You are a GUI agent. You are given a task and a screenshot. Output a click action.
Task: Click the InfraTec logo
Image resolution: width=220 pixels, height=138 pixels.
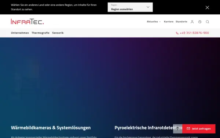27,22
